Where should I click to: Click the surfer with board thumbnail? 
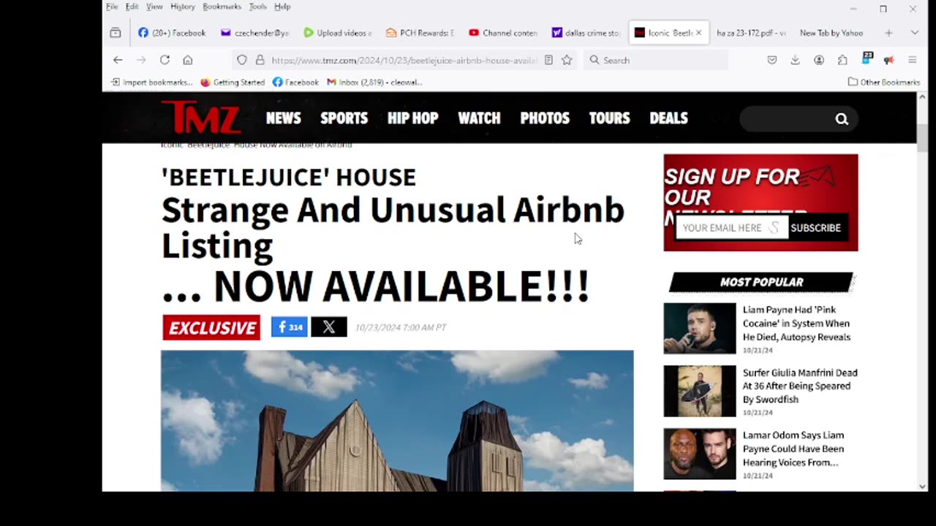(x=700, y=392)
